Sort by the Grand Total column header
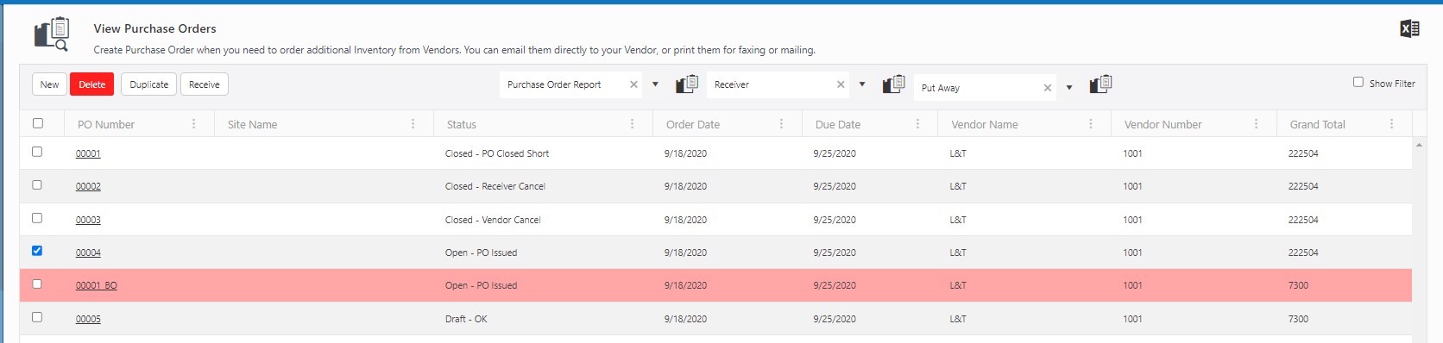Screen dimensions: 1443x343 tap(1318, 124)
